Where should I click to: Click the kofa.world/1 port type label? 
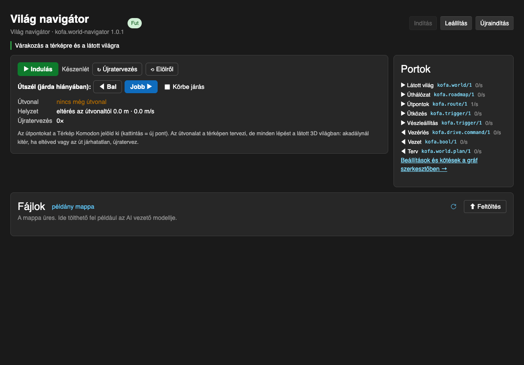(x=454, y=85)
